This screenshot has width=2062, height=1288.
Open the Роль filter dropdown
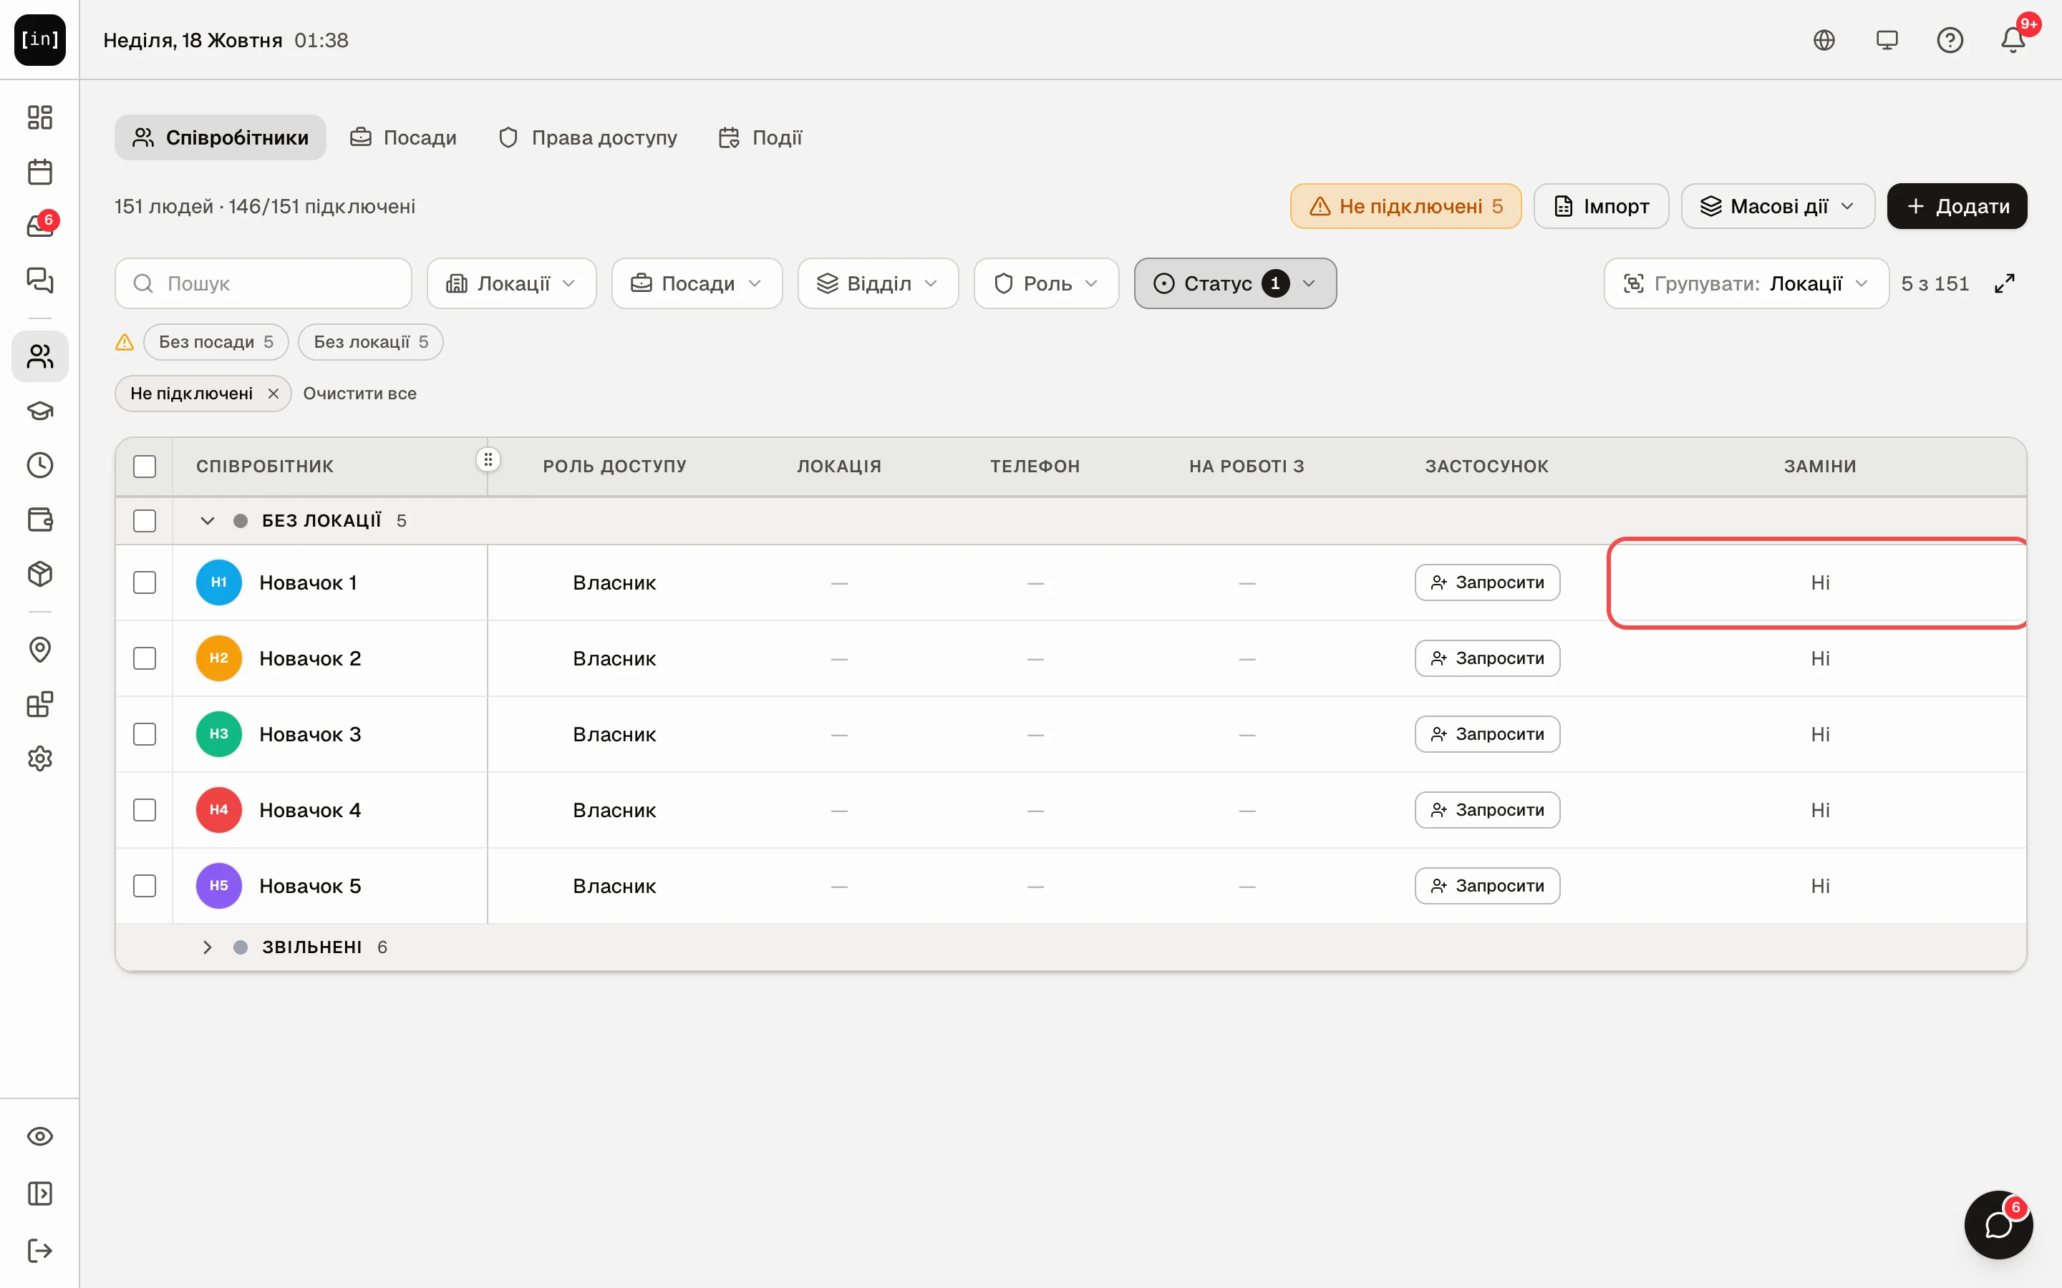pos(1046,283)
